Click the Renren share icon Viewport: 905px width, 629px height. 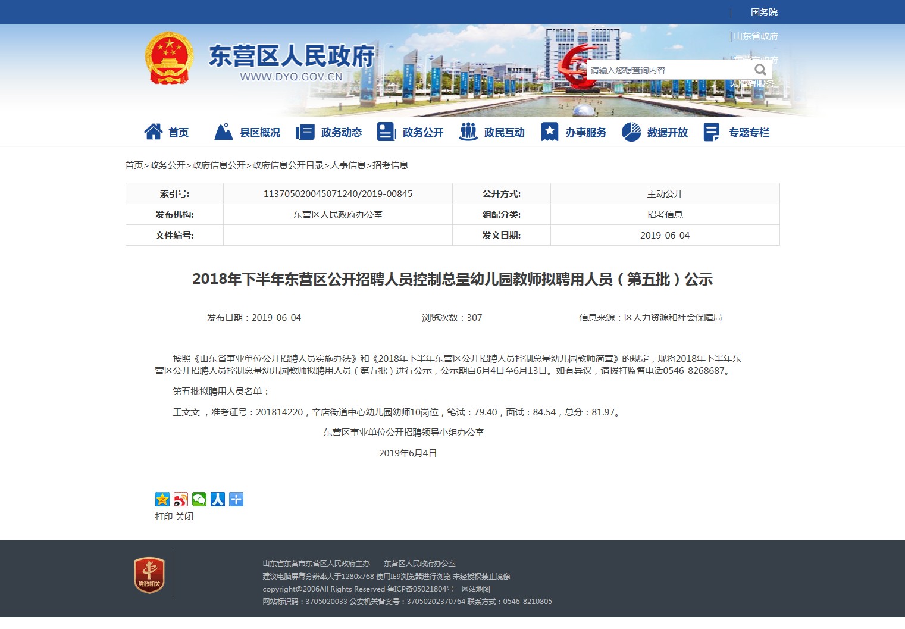click(x=218, y=499)
